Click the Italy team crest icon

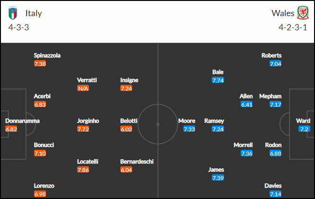click(13, 13)
